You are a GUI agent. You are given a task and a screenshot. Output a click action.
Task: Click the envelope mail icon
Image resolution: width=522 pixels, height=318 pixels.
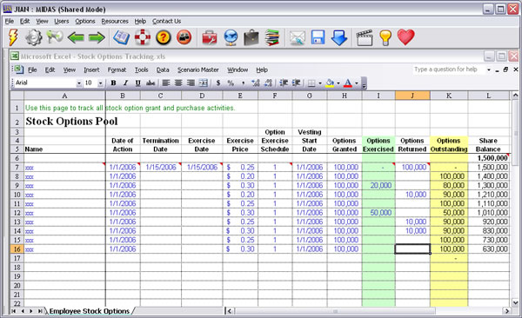(298, 37)
